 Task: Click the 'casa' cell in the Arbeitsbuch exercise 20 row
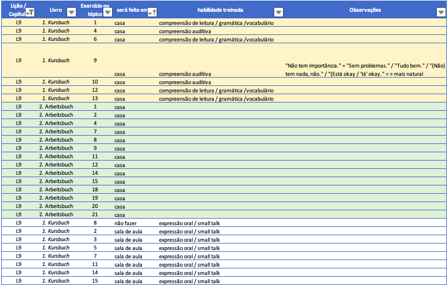[119, 206]
